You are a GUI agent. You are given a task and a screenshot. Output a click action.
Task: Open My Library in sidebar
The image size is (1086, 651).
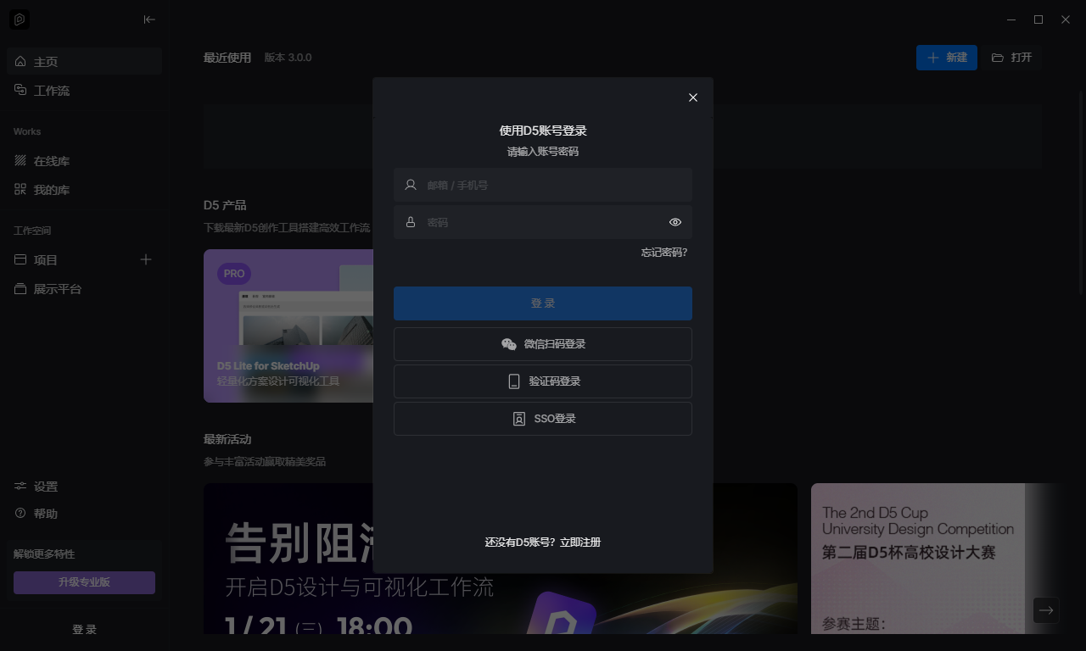coord(51,190)
